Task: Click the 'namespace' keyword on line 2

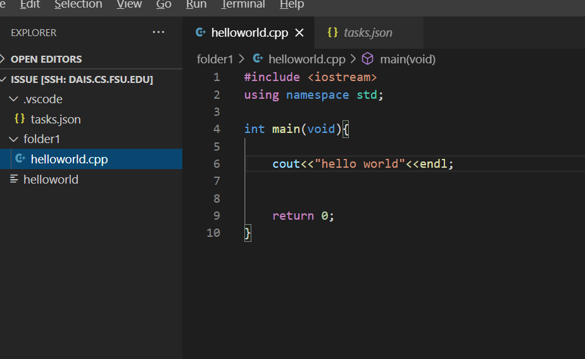Action: pyautogui.click(x=317, y=95)
